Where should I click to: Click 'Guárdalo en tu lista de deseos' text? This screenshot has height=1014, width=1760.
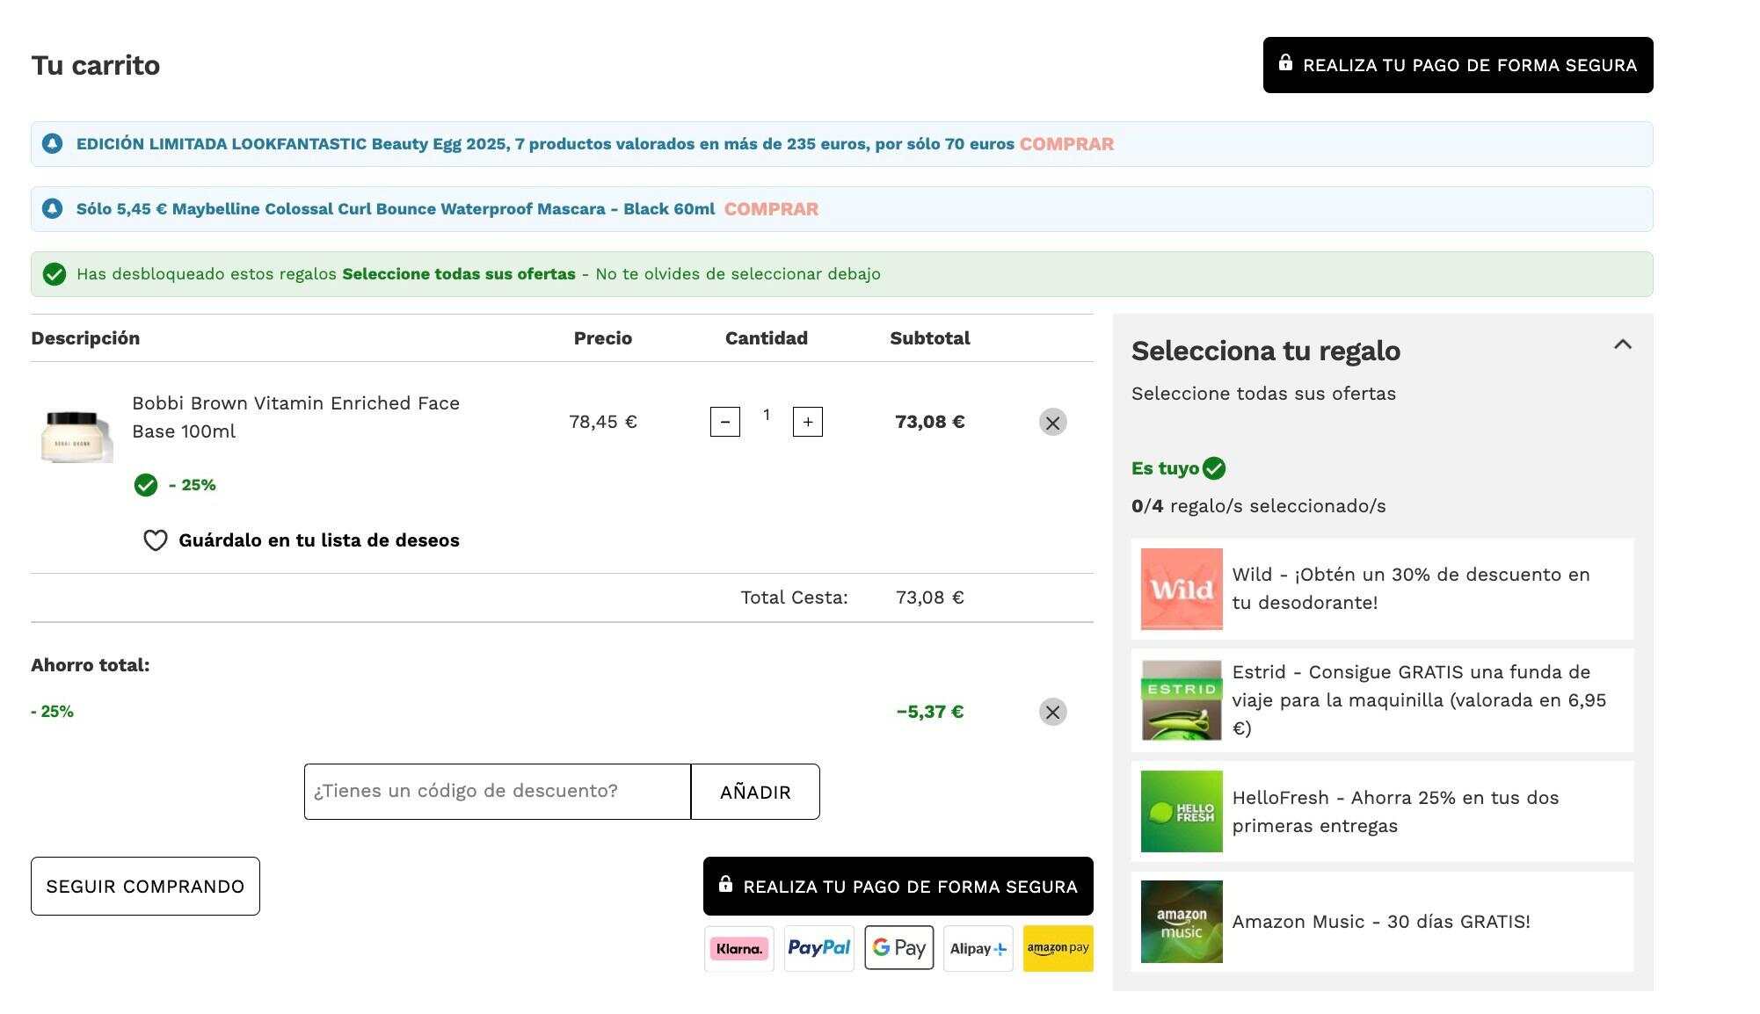319,540
